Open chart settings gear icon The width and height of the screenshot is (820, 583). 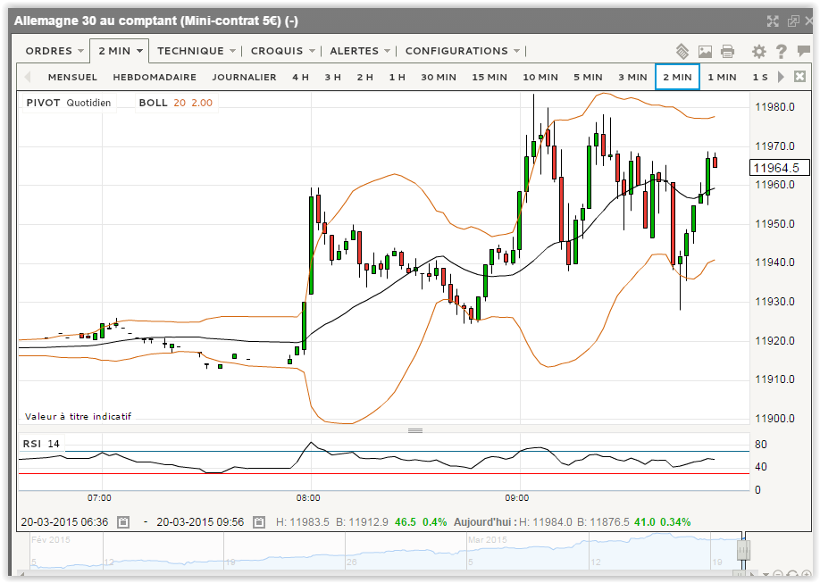pos(759,51)
